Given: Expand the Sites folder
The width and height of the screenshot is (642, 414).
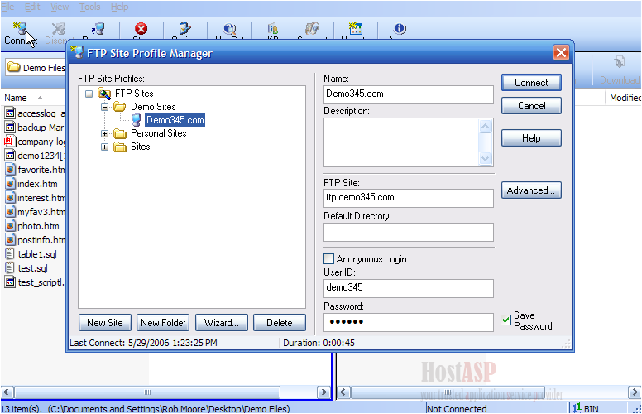Looking at the screenshot, I should (105, 147).
